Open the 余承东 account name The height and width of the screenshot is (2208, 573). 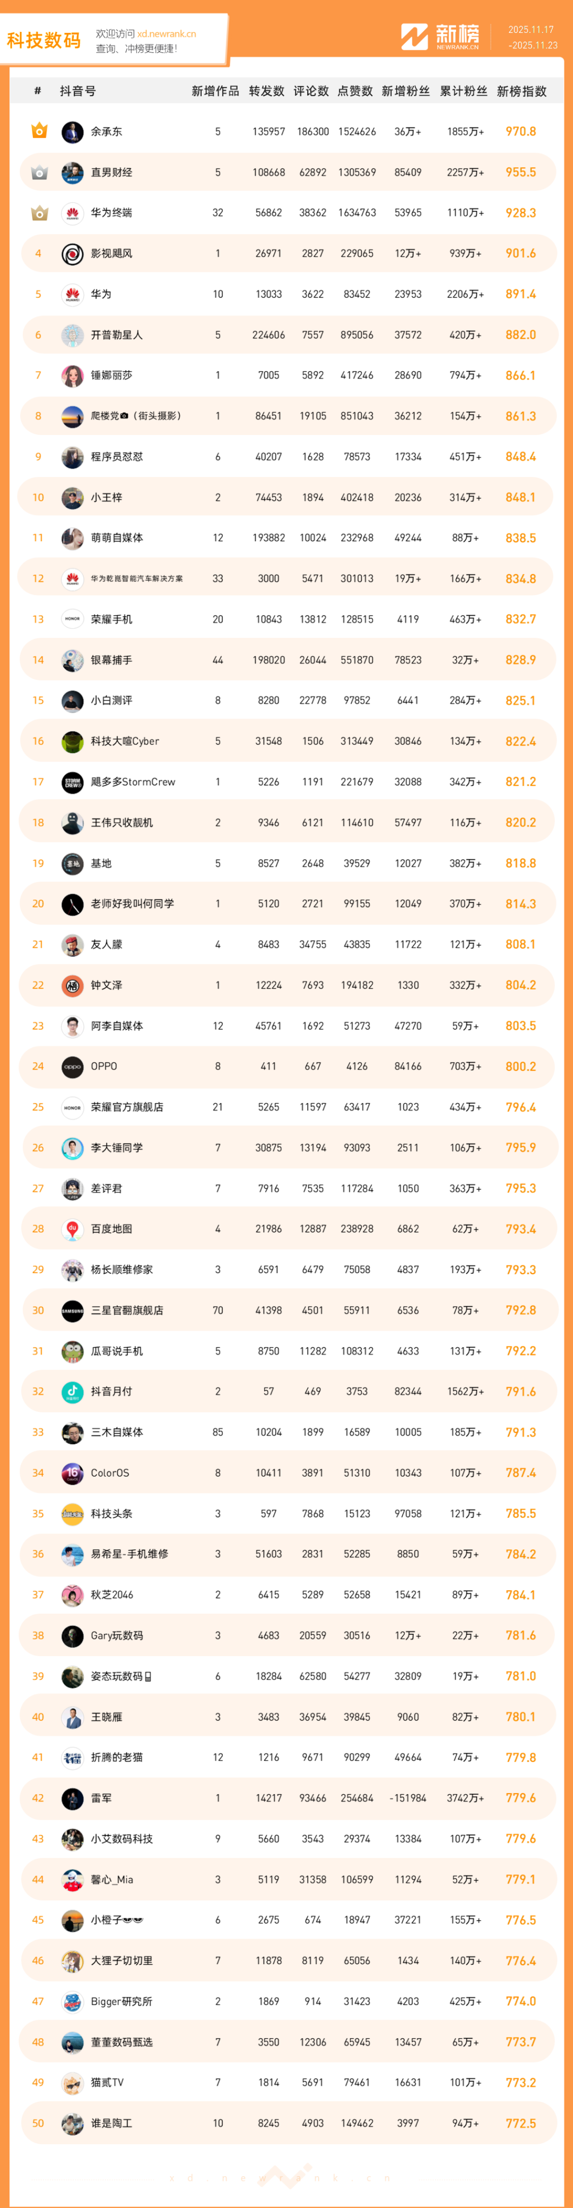pos(106,132)
